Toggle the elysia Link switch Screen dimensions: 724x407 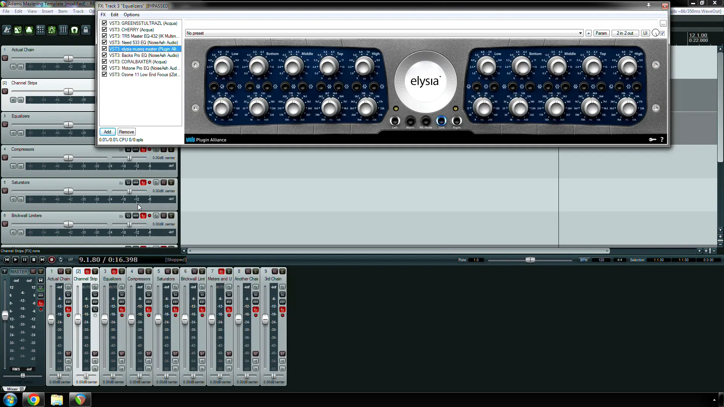pyautogui.click(x=441, y=121)
